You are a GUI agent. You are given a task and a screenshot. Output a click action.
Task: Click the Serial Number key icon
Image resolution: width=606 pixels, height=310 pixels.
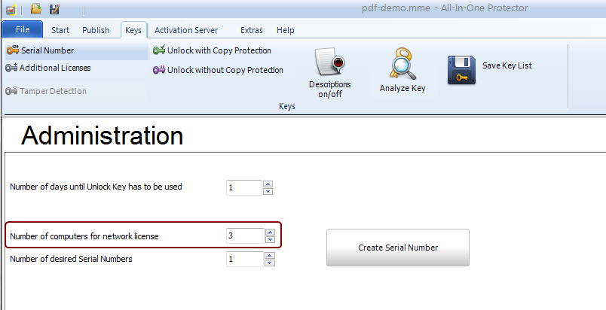(12, 50)
